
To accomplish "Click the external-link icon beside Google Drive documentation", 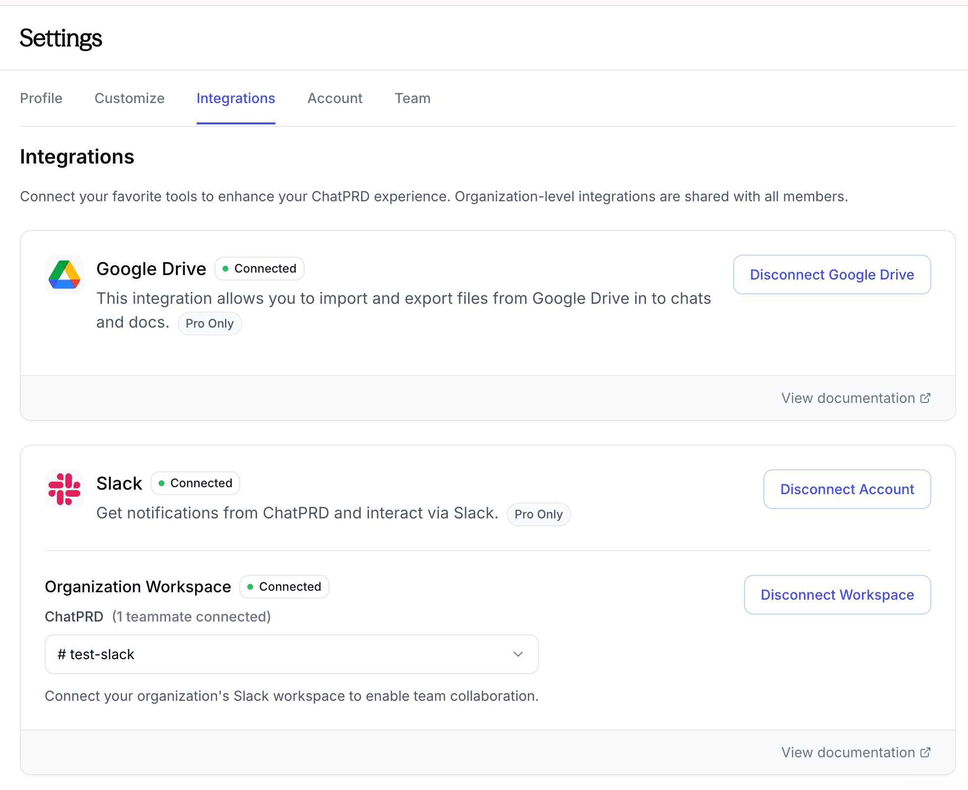I will coord(925,397).
